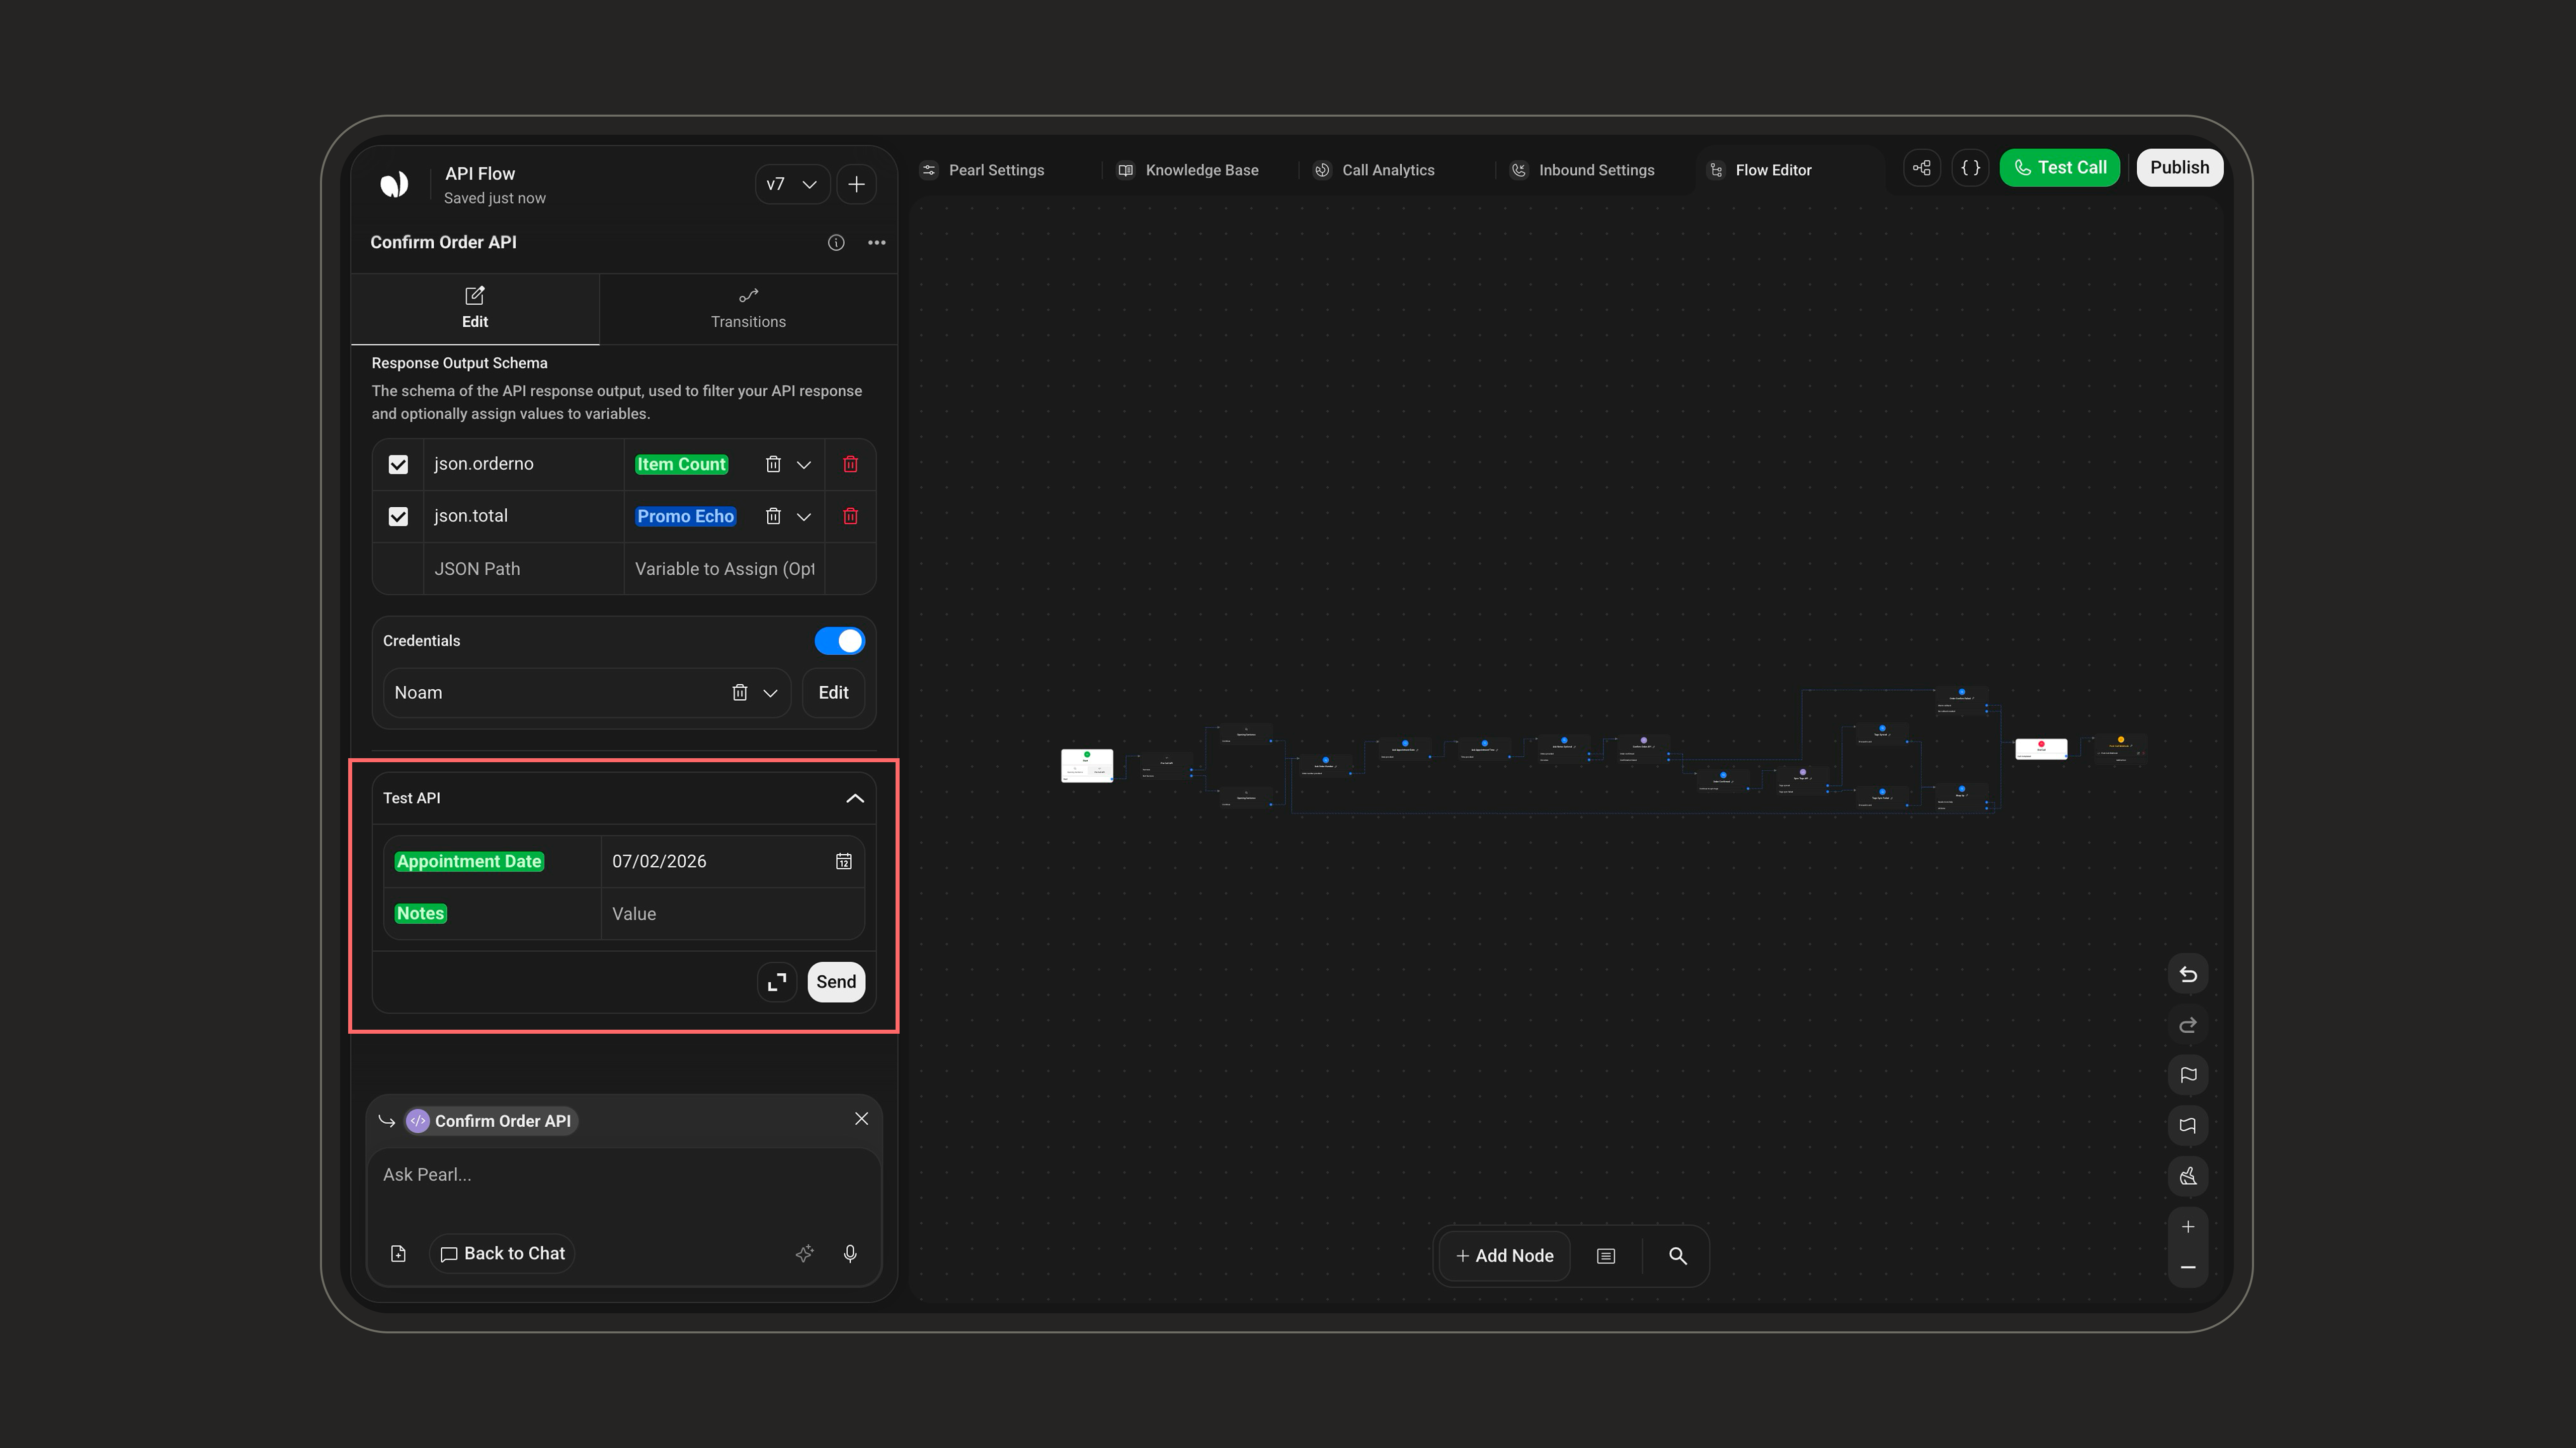The height and width of the screenshot is (1448, 2576).
Task: Switch to the Edit tab
Action: pyautogui.click(x=475, y=309)
